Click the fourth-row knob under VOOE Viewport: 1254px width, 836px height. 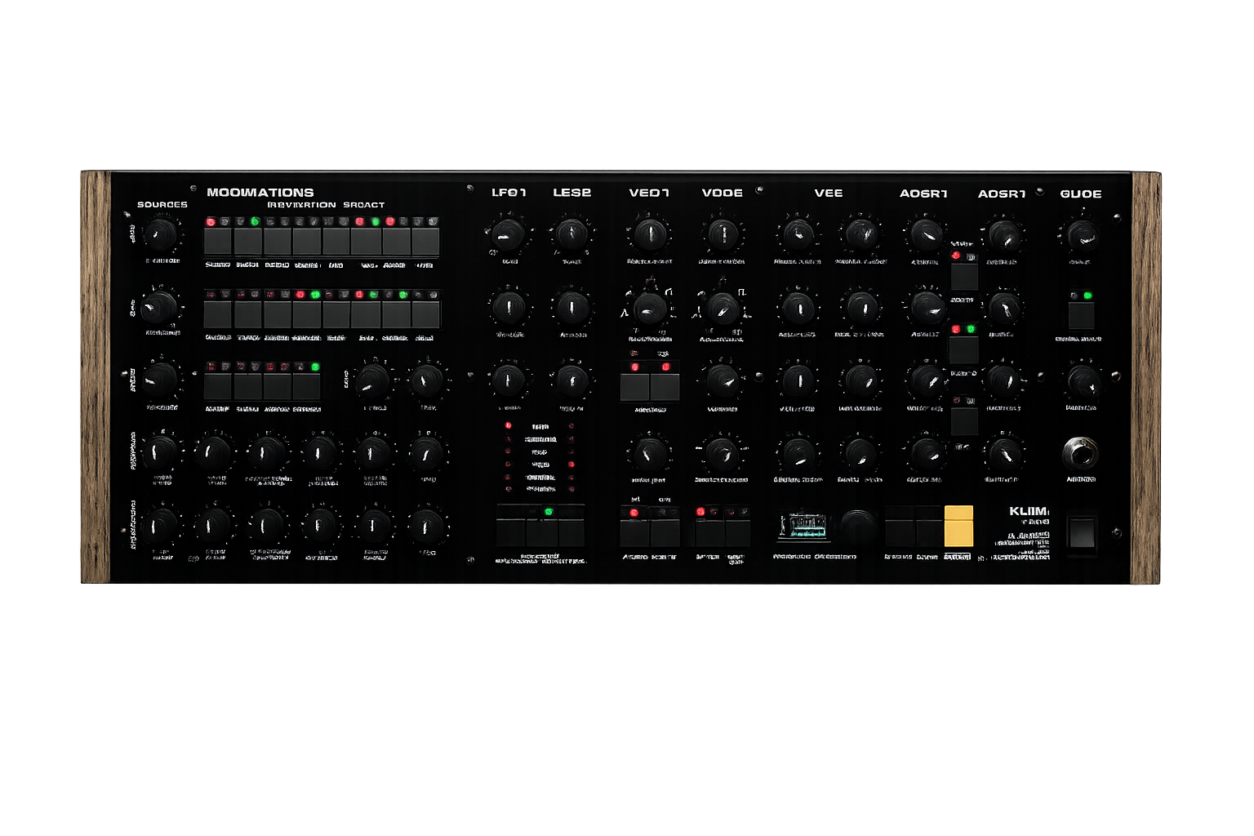click(x=722, y=453)
